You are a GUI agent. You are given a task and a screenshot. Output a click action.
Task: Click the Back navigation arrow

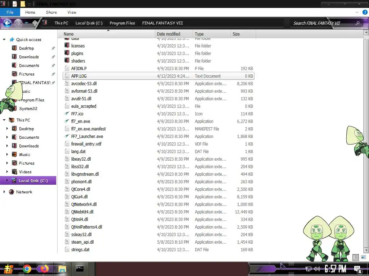point(7,23)
